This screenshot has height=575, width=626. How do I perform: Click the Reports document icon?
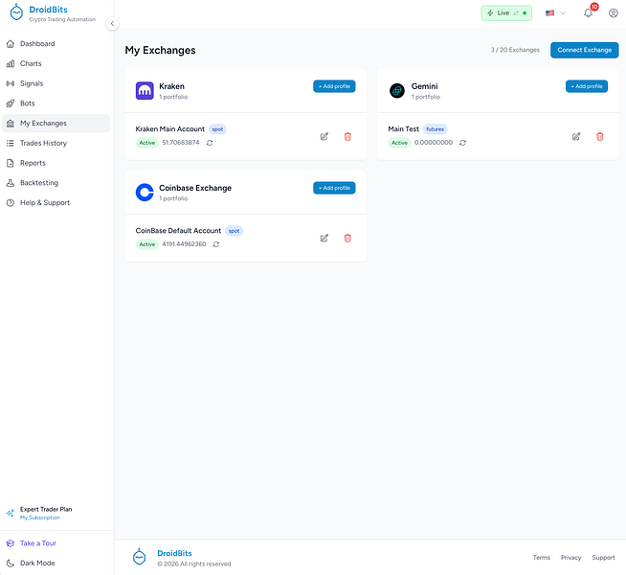(11, 163)
